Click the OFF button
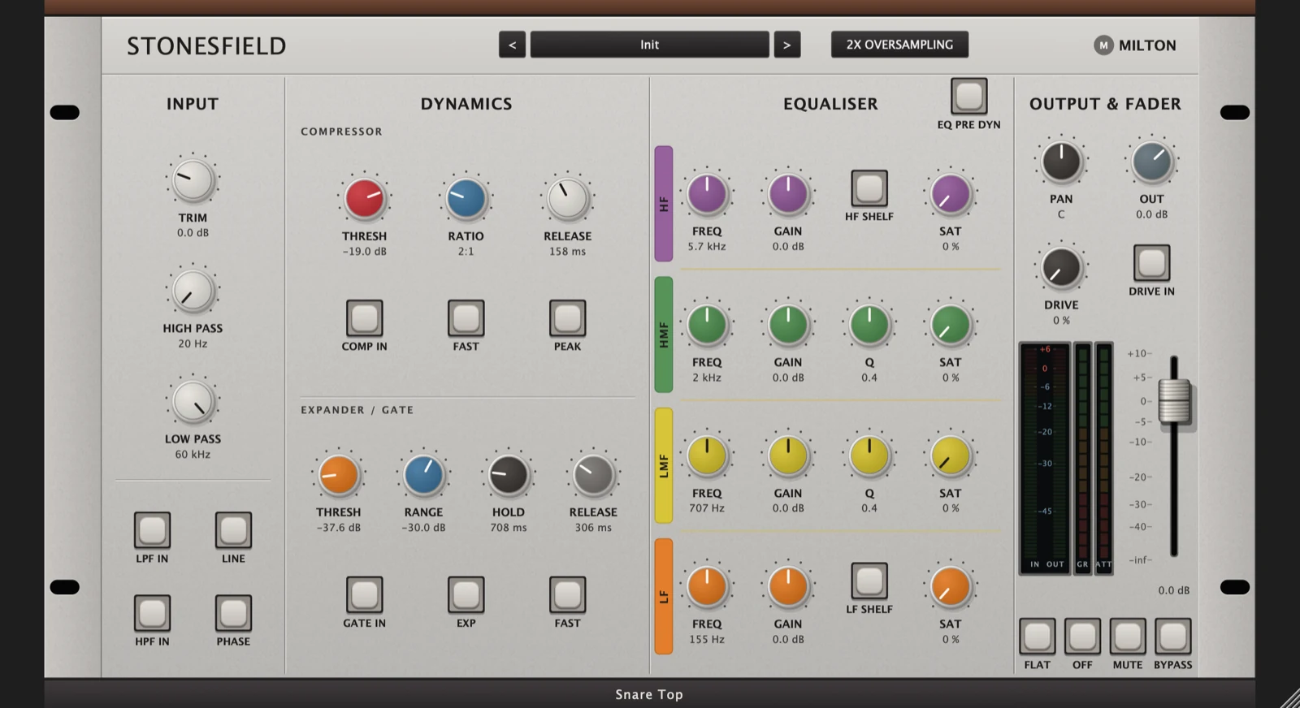Image resolution: width=1300 pixels, height=708 pixels. point(1082,637)
